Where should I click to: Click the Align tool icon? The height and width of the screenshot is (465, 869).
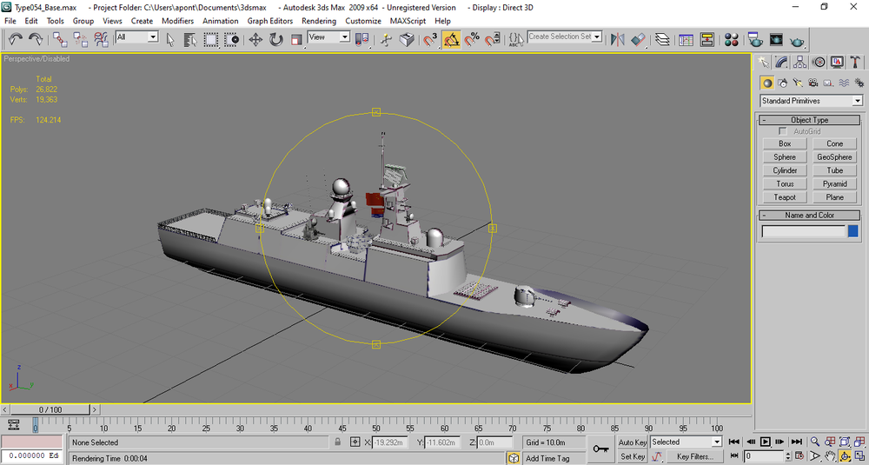pos(638,39)
